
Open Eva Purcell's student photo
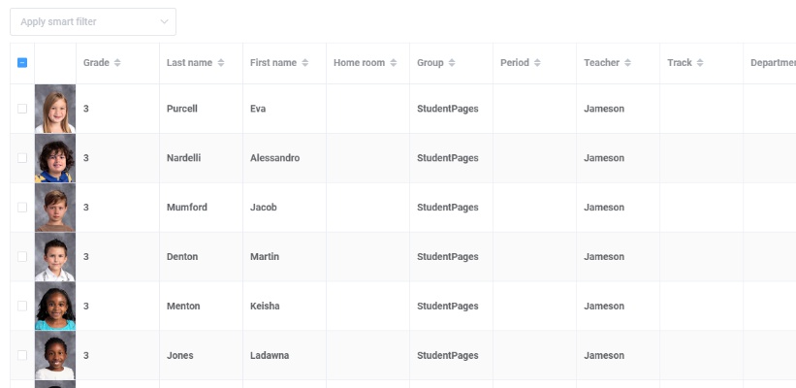point(55,109)
